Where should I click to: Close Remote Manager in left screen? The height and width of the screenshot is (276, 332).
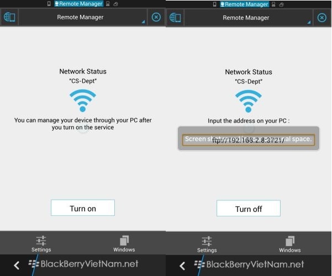(156, 17)
